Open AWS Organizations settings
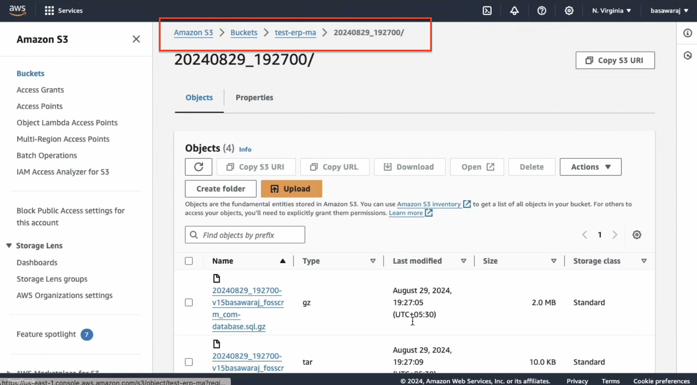697x385 pixels. coord(64,295)
